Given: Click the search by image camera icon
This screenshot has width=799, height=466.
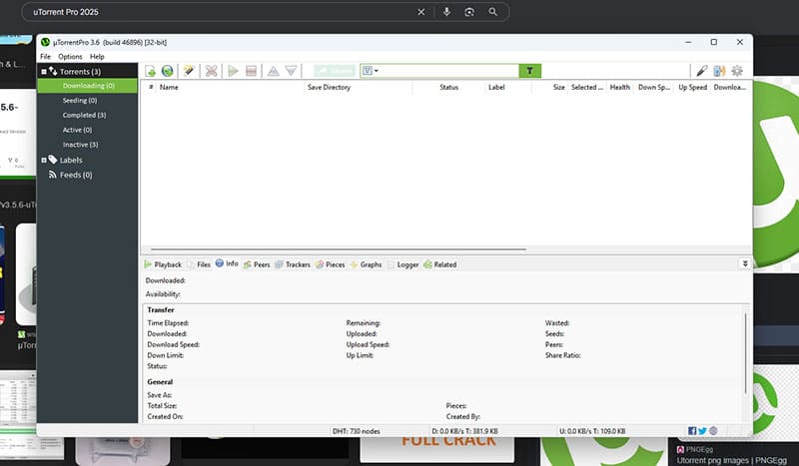Looking at the screenshot, I should [469, 12].
